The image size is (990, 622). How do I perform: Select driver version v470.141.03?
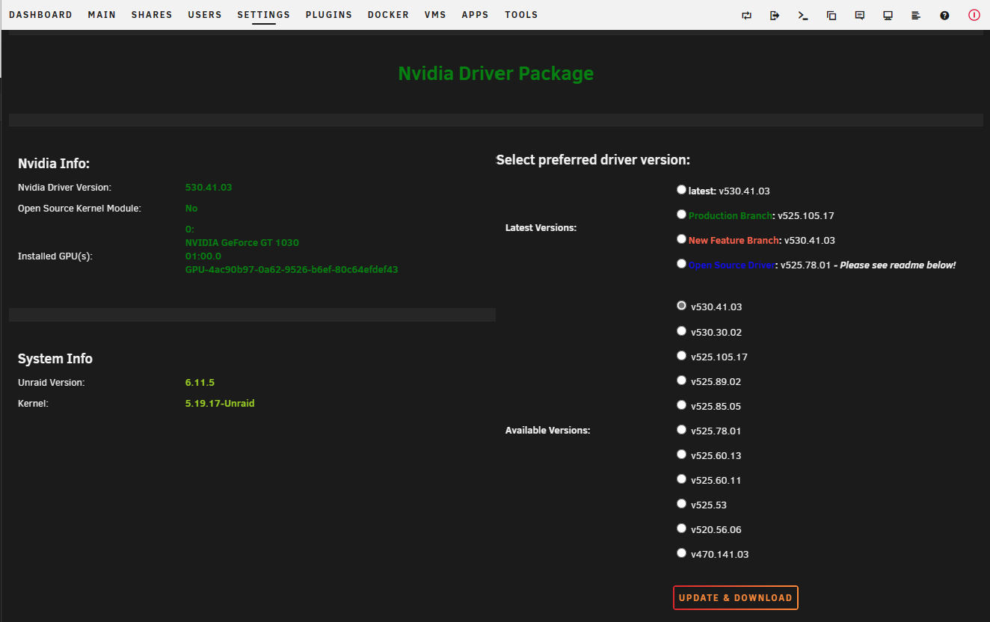tap(681, 553)
